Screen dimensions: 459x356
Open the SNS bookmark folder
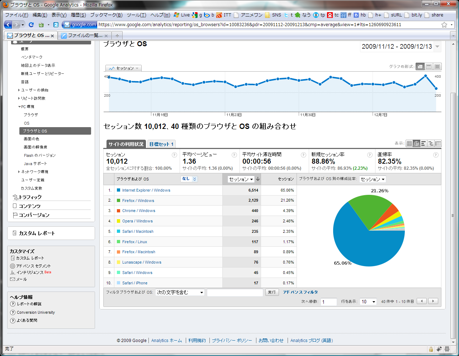pos(273,15)
